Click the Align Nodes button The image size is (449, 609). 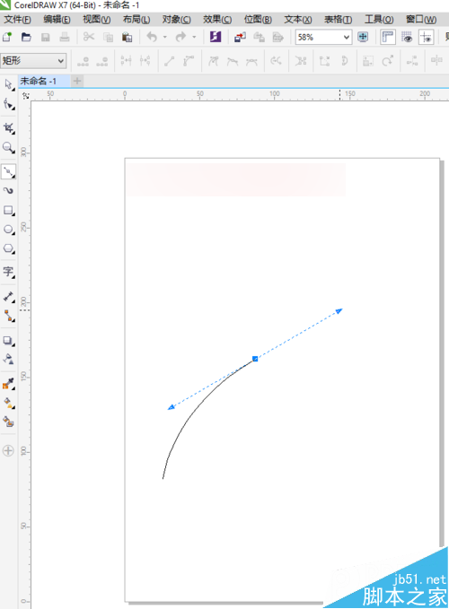click(411, 61)
